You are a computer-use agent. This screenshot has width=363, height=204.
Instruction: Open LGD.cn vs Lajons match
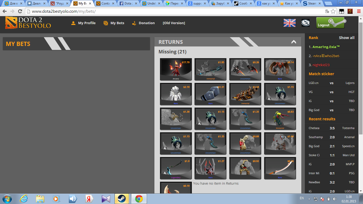click(x=332, y=83)
